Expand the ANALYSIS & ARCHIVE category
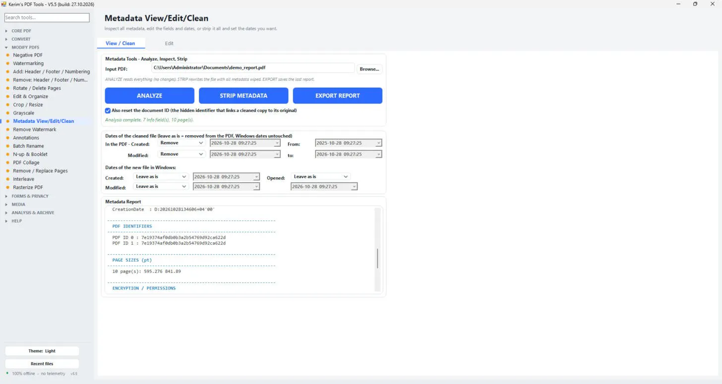The width and height of the screenshot is (722, 384). click(33, 213)
